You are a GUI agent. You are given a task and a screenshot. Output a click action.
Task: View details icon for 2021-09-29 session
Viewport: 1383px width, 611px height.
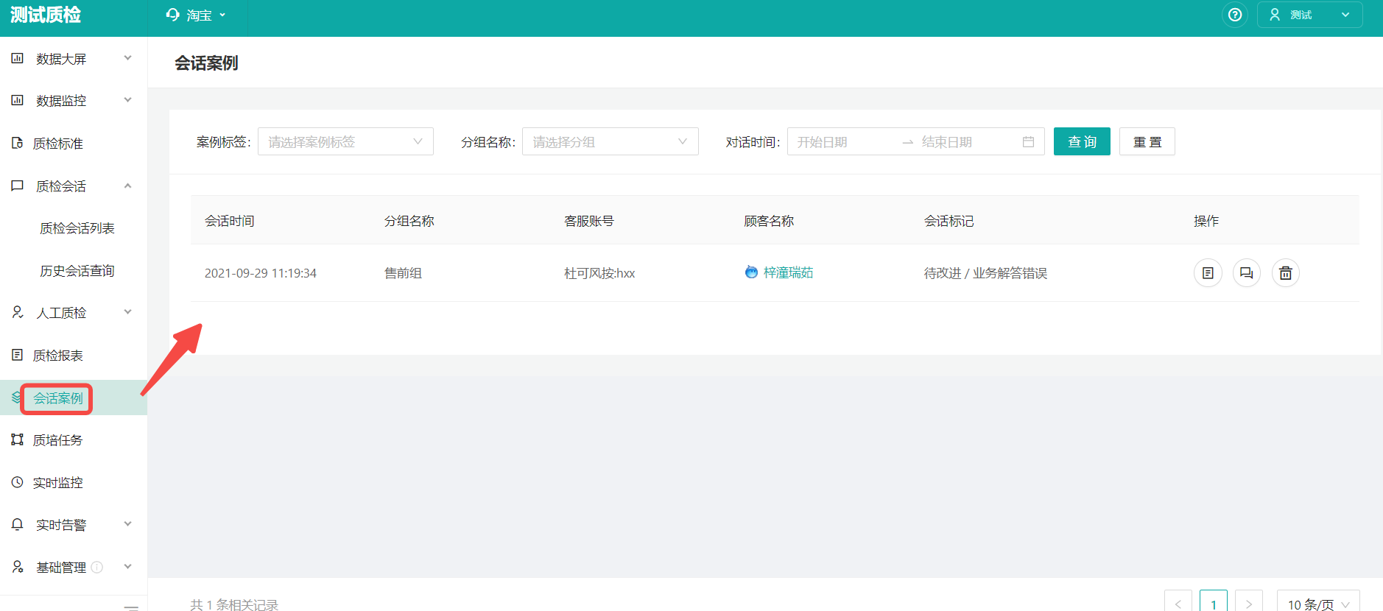(1208, 273)
